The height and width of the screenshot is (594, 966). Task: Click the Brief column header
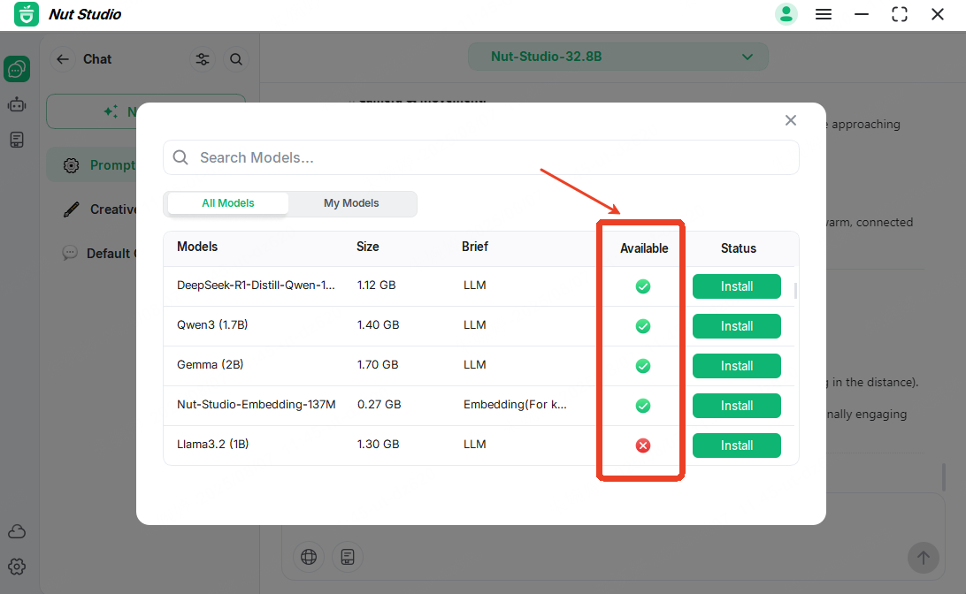click(x=475, y=247)
